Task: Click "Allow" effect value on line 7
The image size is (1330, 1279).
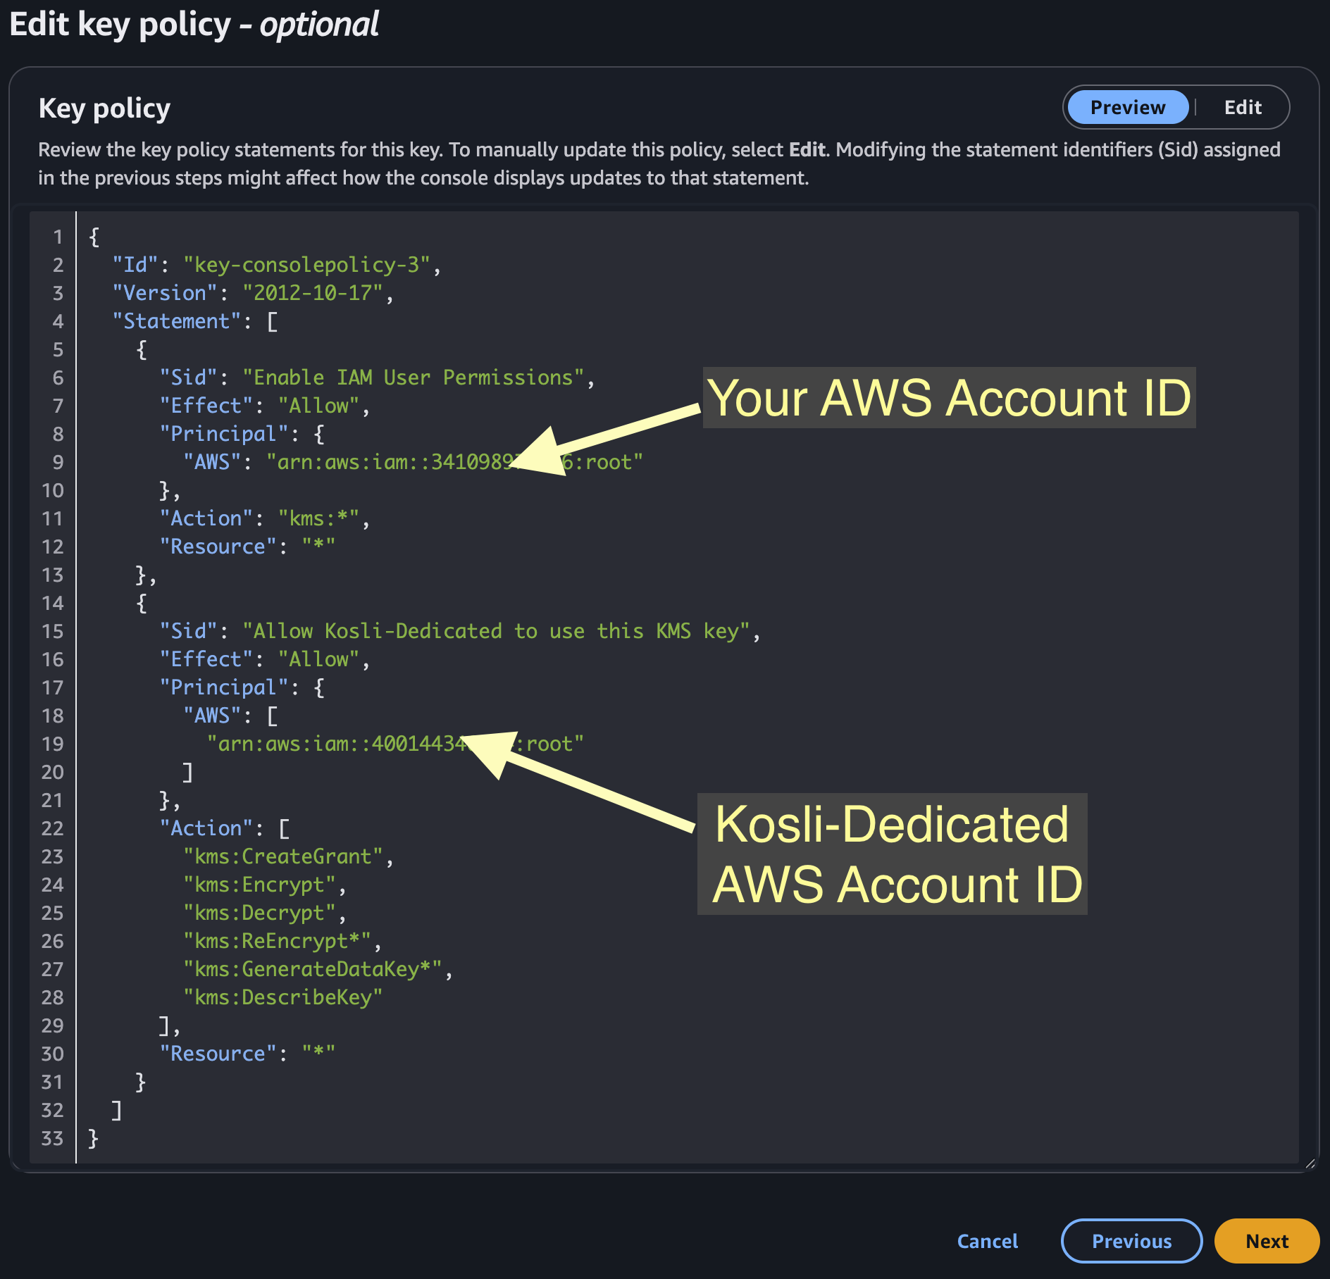Action: (x=318, y=406)
